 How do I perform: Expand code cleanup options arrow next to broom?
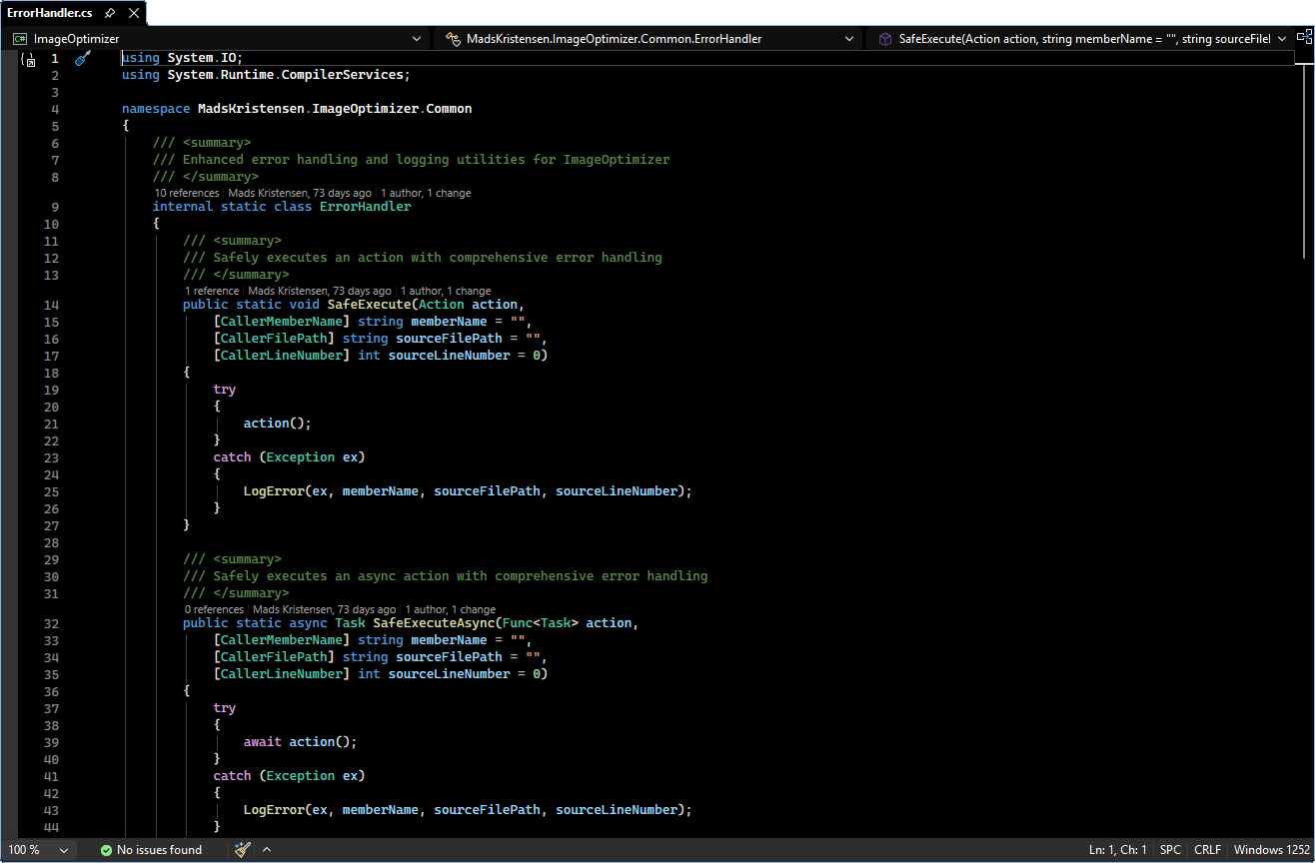tap(267, 850)
